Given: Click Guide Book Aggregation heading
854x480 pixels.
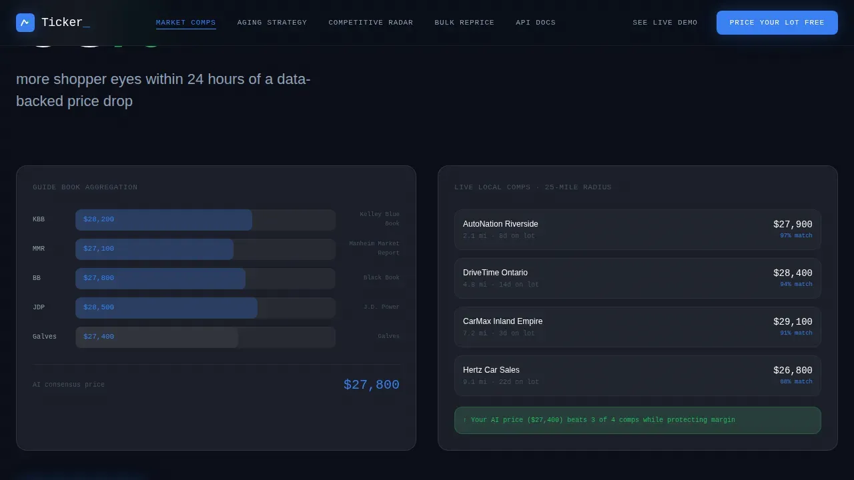Looking at the screenshot, I should (x=85, y=187).
